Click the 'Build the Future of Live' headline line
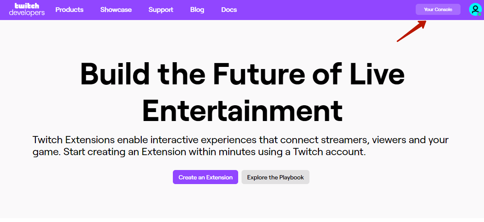Image resolution: width=484 pixels, height=222 pixels. 242,74
